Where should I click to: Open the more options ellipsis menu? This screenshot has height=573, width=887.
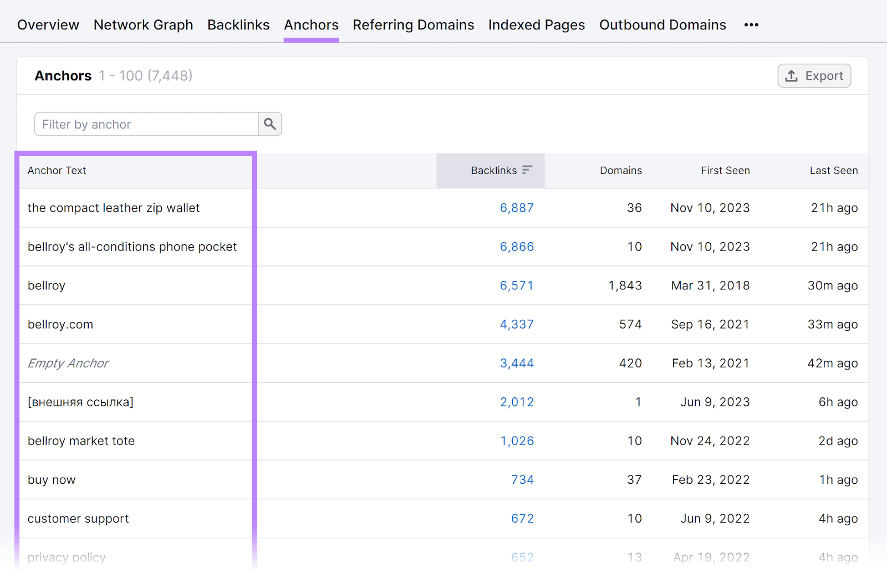pos(751,25)
